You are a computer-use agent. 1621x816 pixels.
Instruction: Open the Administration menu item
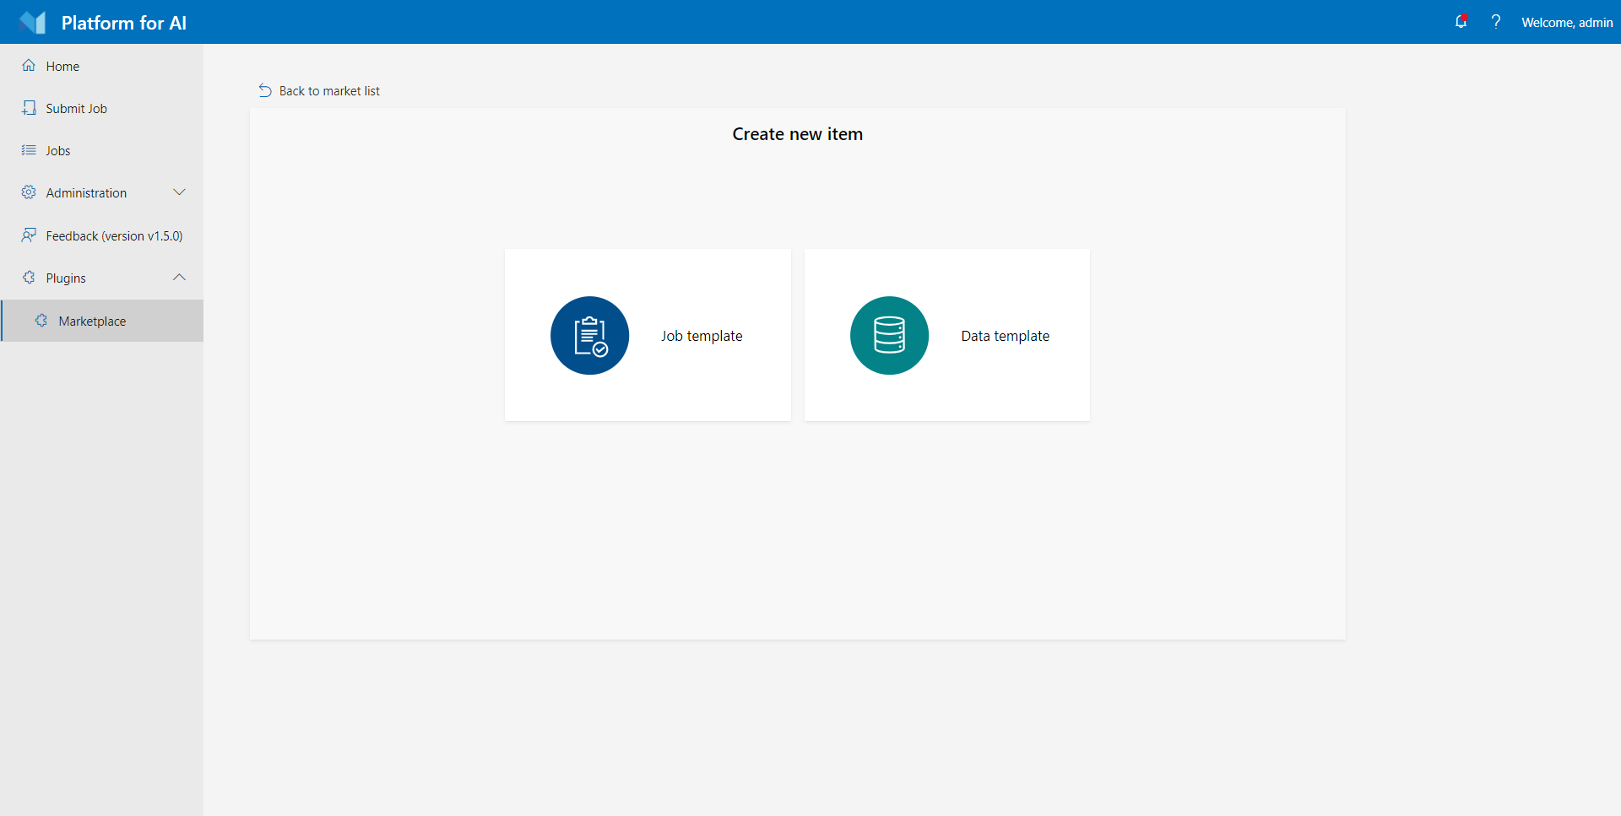pos(101,192)
